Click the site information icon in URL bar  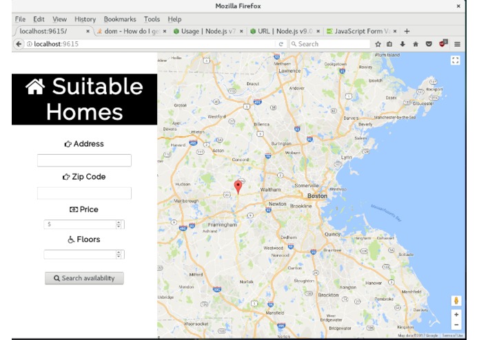tap(30, 44)
